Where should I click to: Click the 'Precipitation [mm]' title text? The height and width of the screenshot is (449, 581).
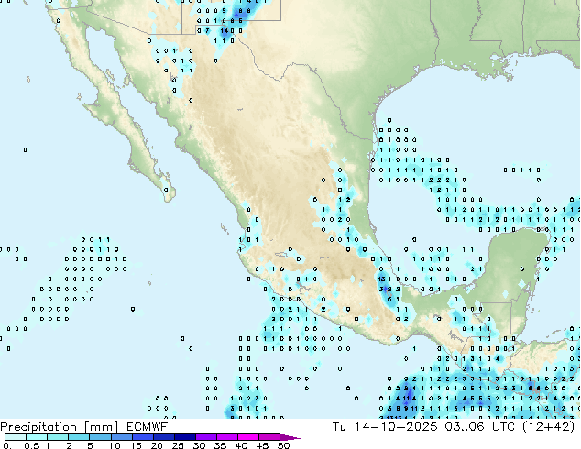point(60,427)
